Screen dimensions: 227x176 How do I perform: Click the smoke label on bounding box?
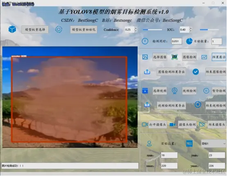click(x=19, y=56)
